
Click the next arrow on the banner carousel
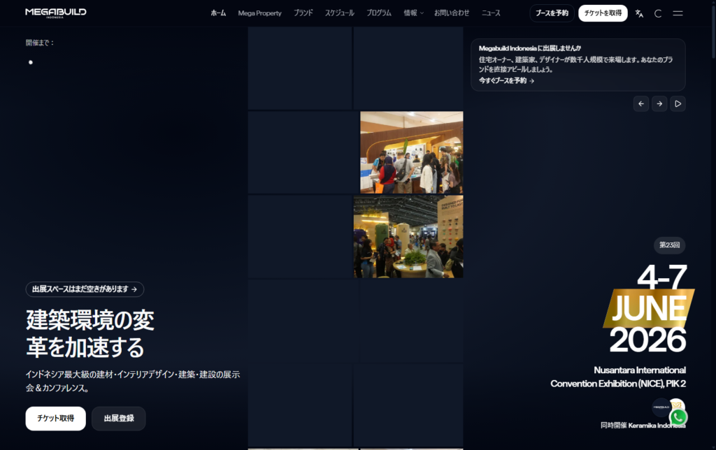pos(659,103)
